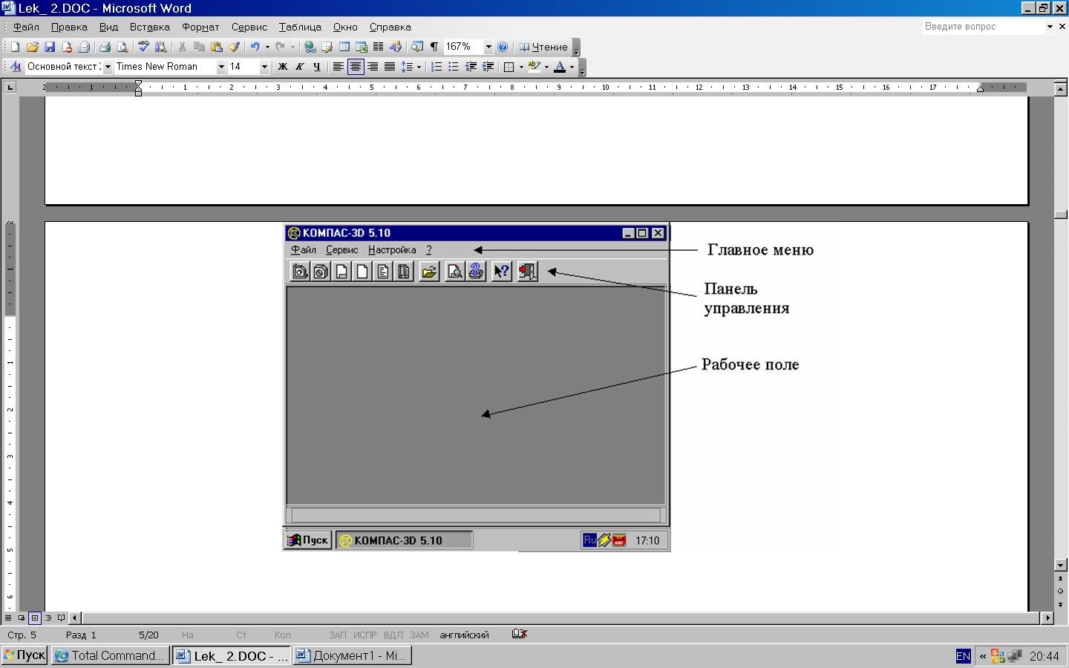Apply font color with the letter A

pyautogui.click(x=560, y=67)
